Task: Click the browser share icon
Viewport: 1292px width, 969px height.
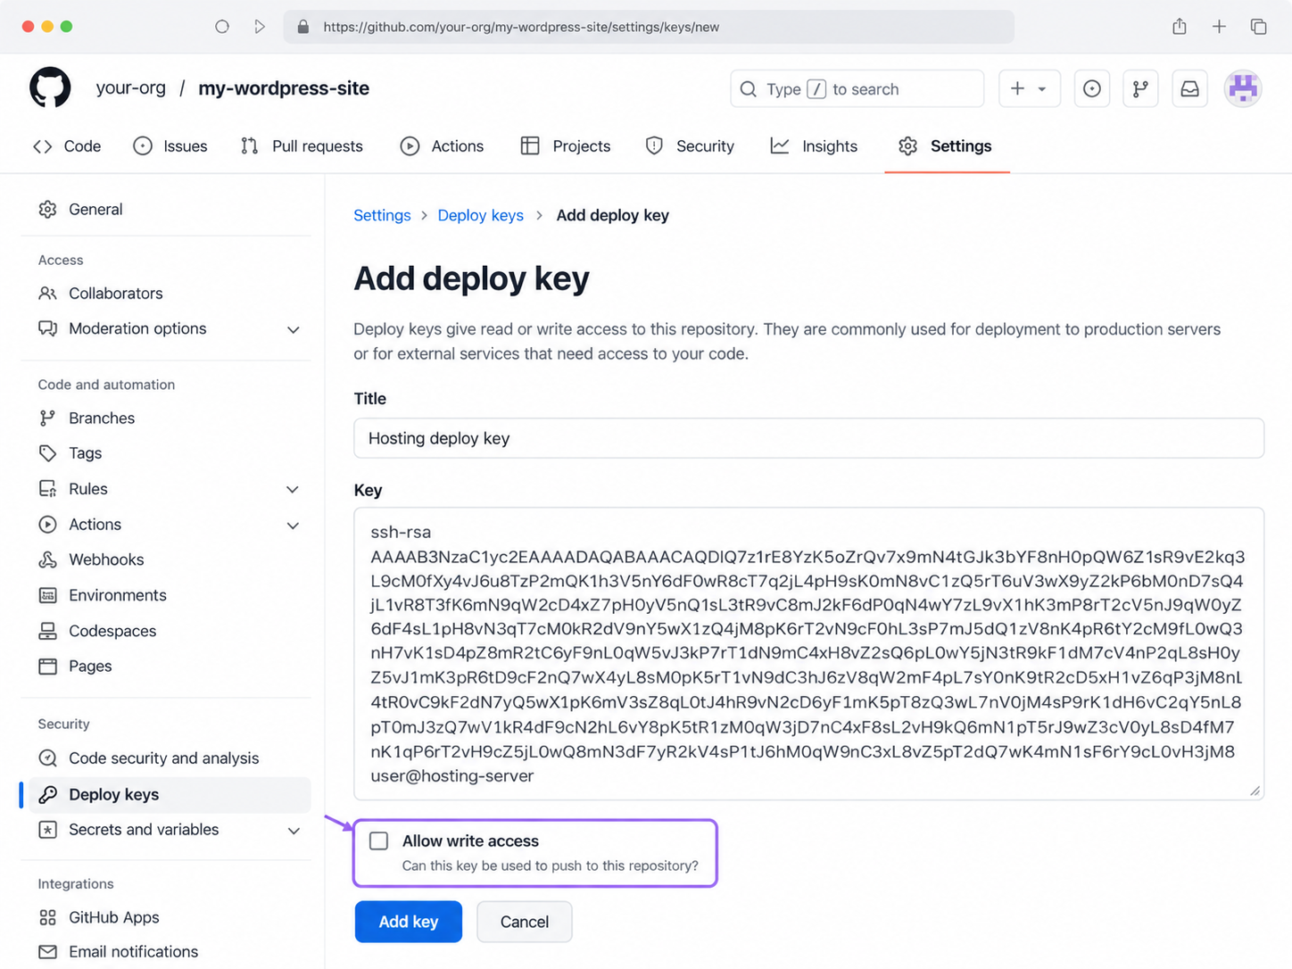Action: tap(1180, 27)
